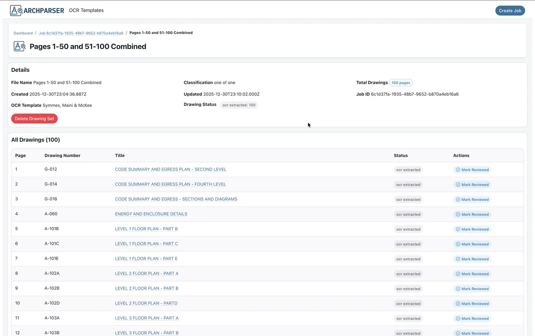The height and width of the screenshot is (336, 535).
Task: Open LEVEL 1 FLOOR PLAN - PART B
Action: [x=146, y=229]
